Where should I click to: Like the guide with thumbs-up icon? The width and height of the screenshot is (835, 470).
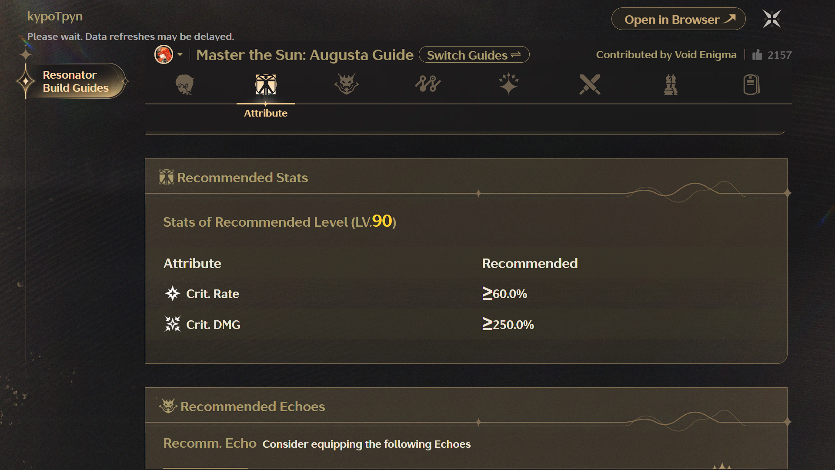pos(757,55)
